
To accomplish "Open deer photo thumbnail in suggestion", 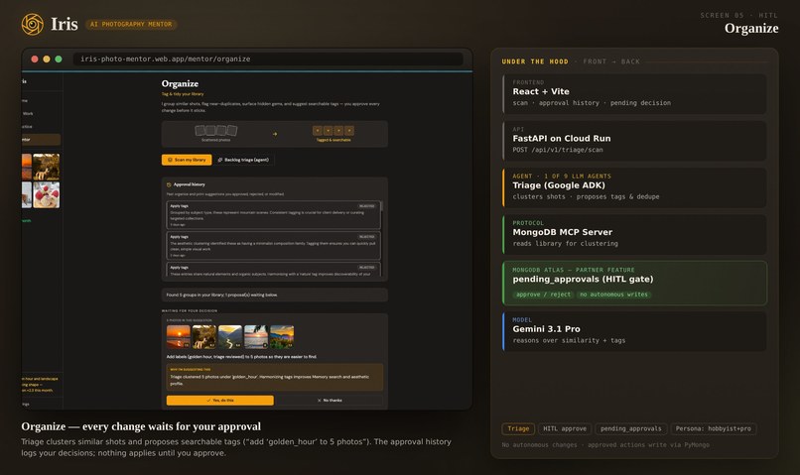I will 204,337.
